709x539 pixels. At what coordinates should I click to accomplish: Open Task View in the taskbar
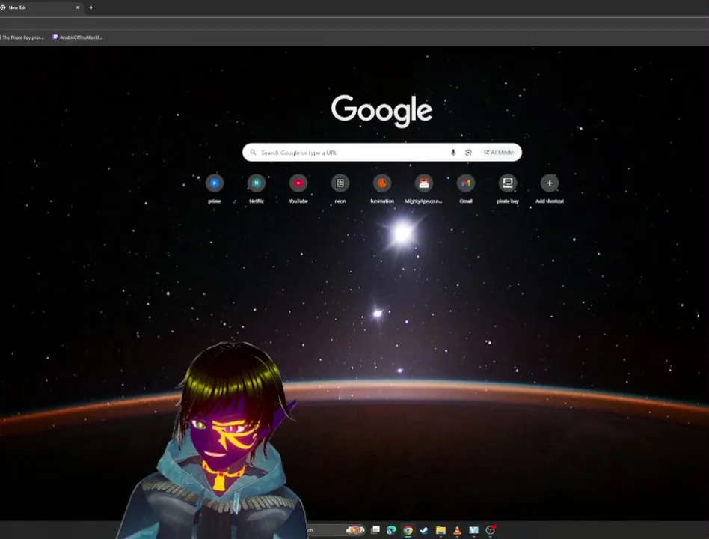coord(375,529)
